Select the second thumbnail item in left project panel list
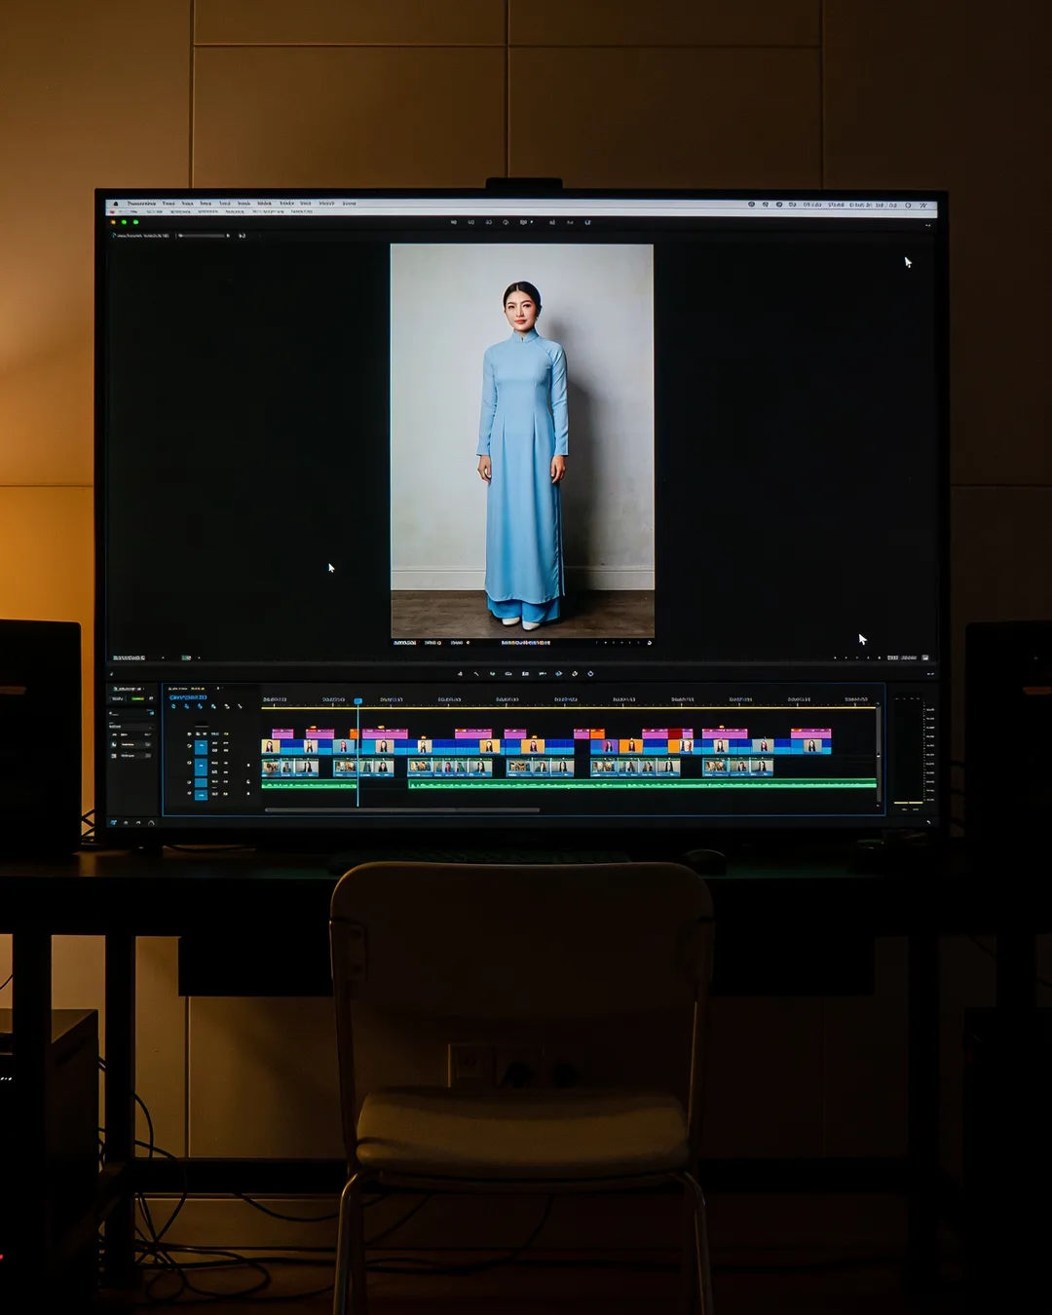This screenshot has height=1315, width=1052. 131,756
